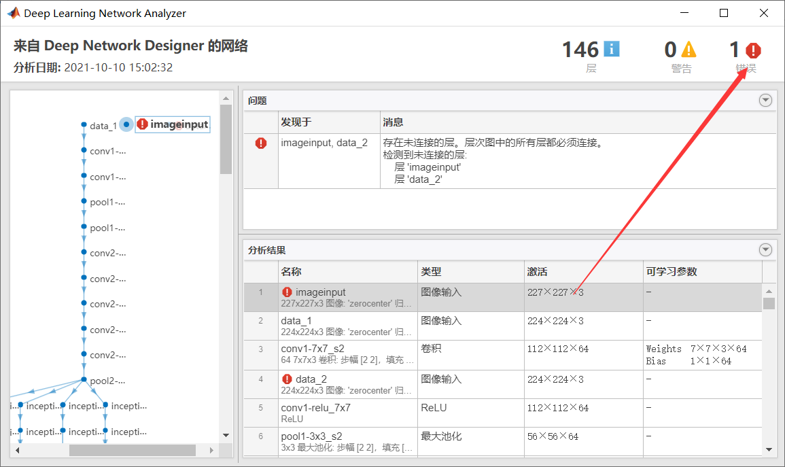
Task: Click the 消息 column header
Action: (x=578, y=122)
